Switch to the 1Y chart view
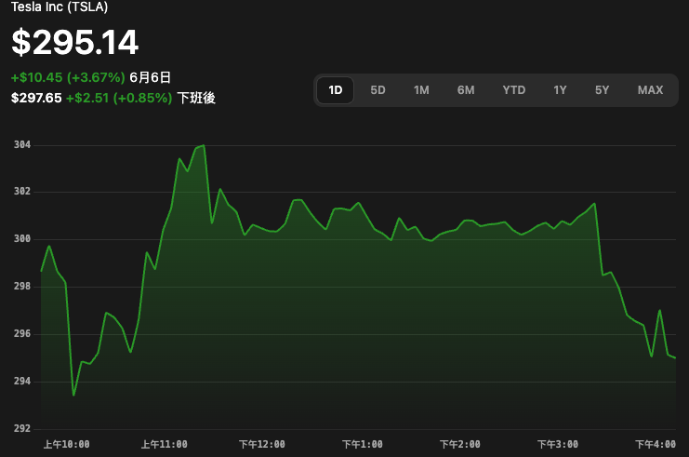Screen dimensions: 689x457 click(560, 90)
